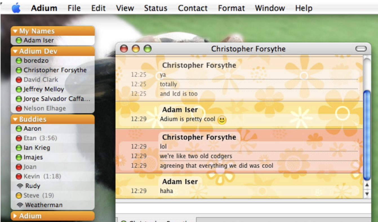The width and height of the screenshot is (378, 222).
Task: Select Kevin (1:18) in Buddies
Action: point(42,176)
